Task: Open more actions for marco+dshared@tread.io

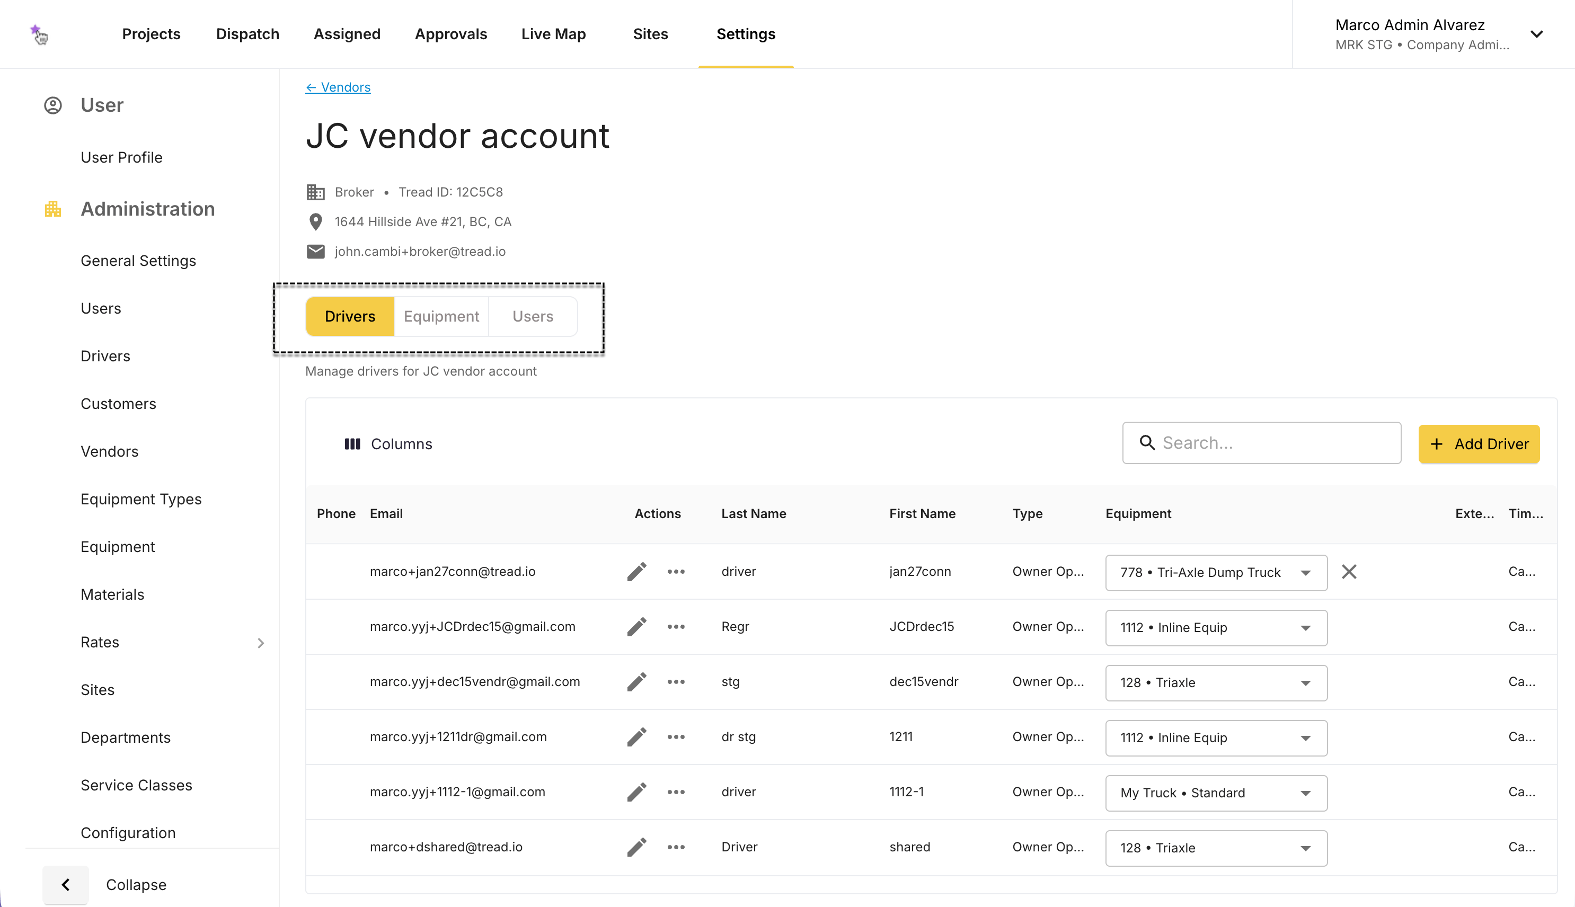Action: tap(676, 847)
